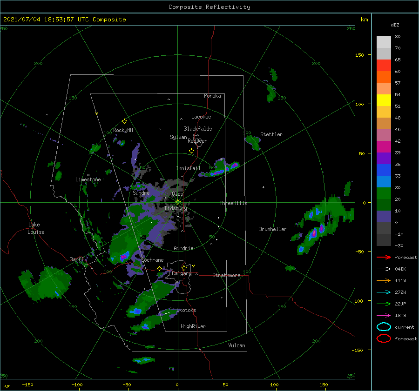Click the red forecast arrow in legend
The height and width of the screenshot is (391, 419).
(384, 257)
